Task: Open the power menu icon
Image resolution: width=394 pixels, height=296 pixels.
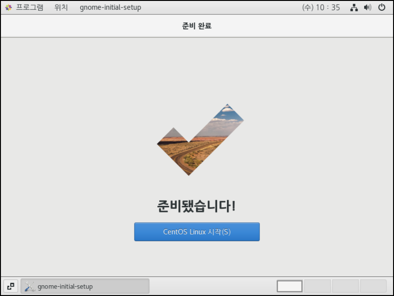Action: tap(382, 7)
